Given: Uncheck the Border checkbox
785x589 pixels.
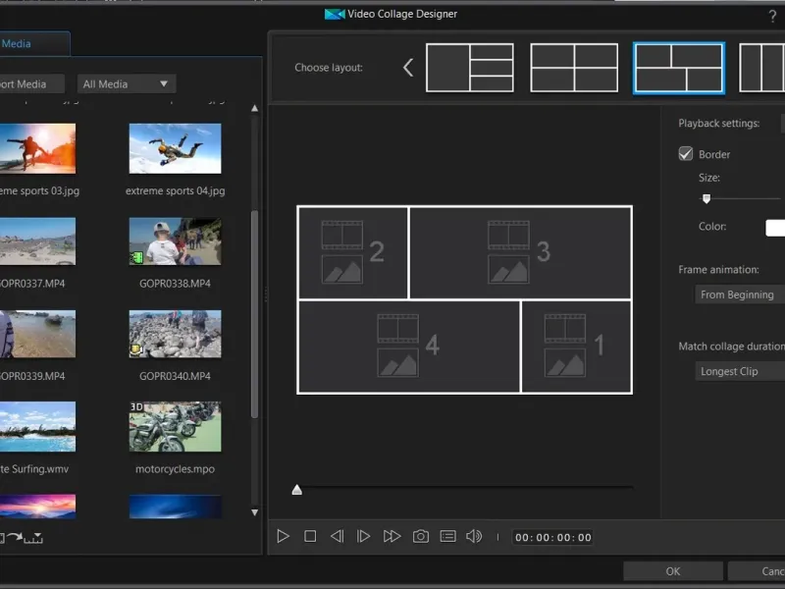Looking at the screenshot, I should pyautogui.click(x=686, y=154).
